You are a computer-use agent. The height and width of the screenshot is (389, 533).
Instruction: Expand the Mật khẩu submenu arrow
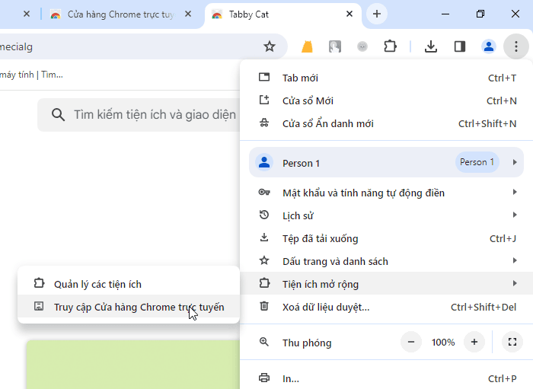[x=515, y=192]
